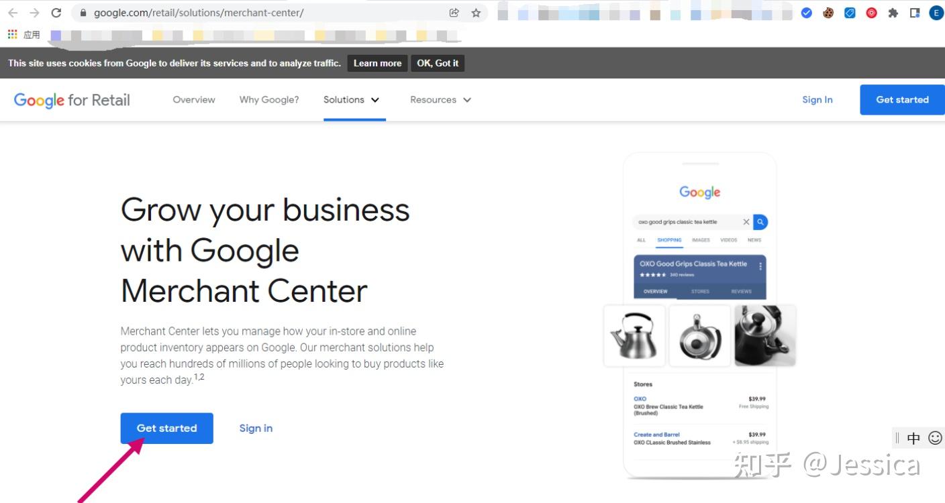Screen dimensions: 945x503
Task: Click the blue price-tag extension icon
Action: point(850,12)
